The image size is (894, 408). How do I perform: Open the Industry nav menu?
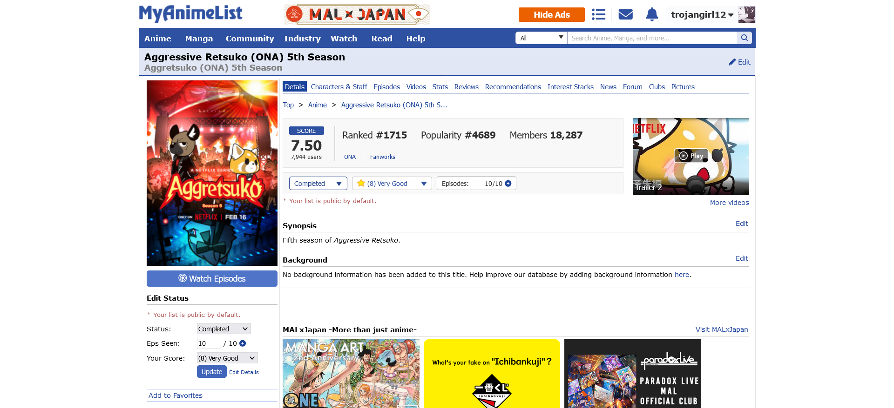302,39
